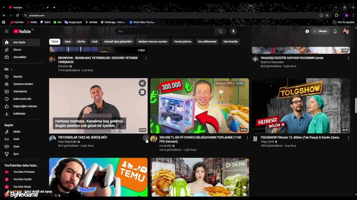Open Videolarınız in sidebar
The height and width of the screenshot is (200, 357).
point(21,91)
